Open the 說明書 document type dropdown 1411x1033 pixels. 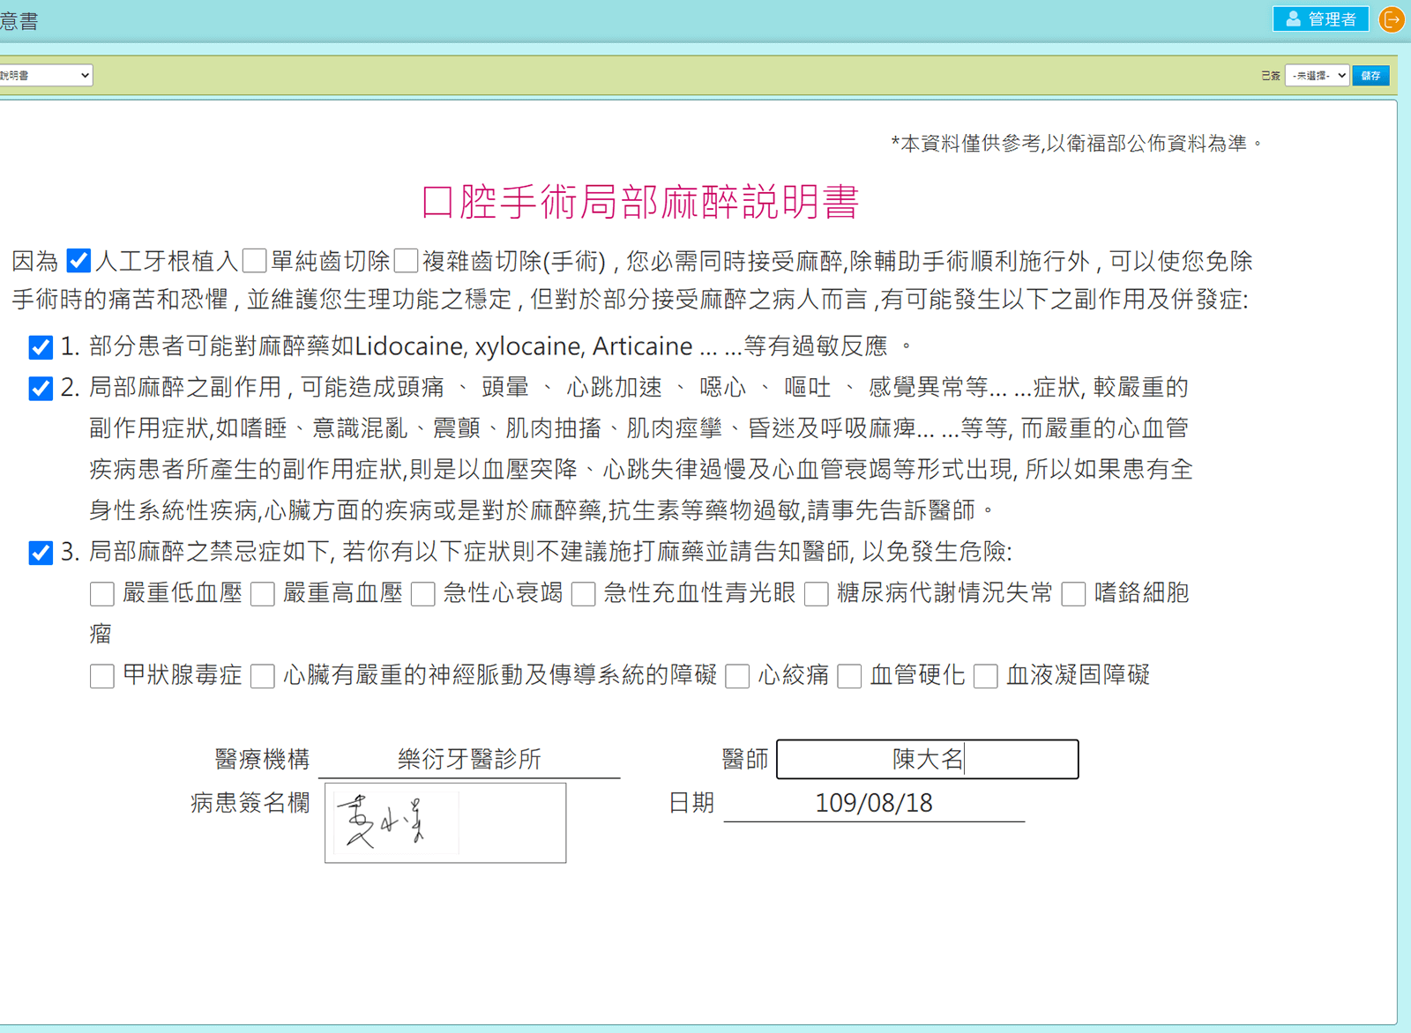pos(46,76)
